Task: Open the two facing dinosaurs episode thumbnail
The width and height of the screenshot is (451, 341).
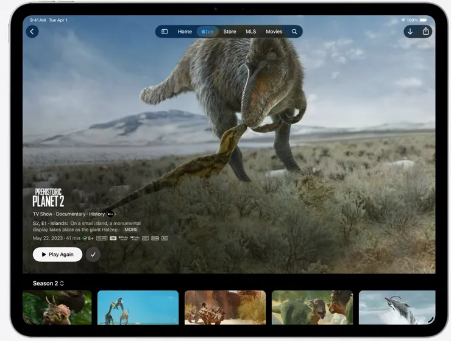Action: (x=313, y=308)
